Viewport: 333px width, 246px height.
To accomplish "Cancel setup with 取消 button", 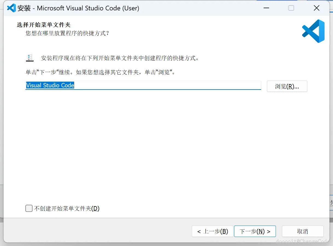I will tap(303, 232).
